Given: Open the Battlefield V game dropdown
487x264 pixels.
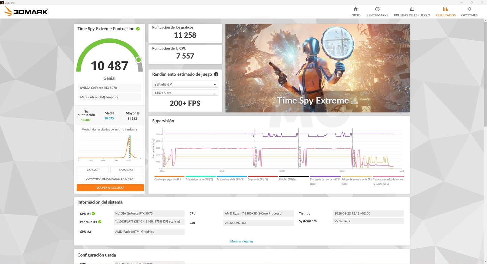Looking at the screenshot, I should click(x=185, y=84).
